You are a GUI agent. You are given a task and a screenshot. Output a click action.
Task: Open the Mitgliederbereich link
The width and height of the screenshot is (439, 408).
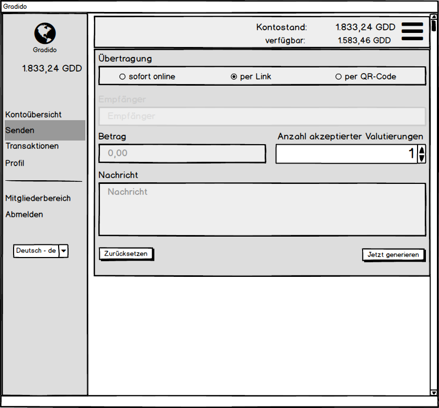(x=38, y=198)
